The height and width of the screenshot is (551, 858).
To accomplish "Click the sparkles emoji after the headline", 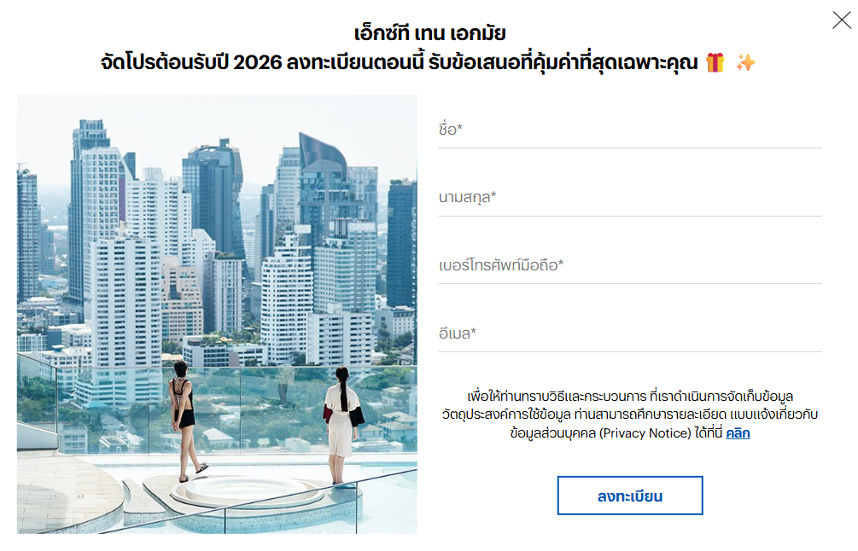I will (745, 62).
